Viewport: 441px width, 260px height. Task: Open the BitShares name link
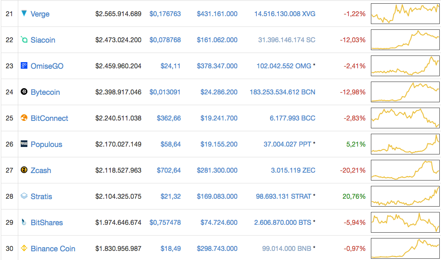tap(47, 223)
